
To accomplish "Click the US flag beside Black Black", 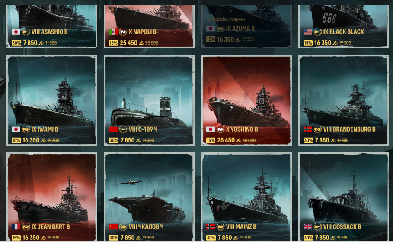I will 308,32.
